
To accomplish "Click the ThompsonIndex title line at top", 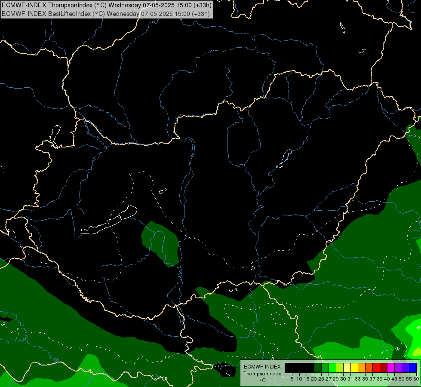I will click(x=107, y=5).
